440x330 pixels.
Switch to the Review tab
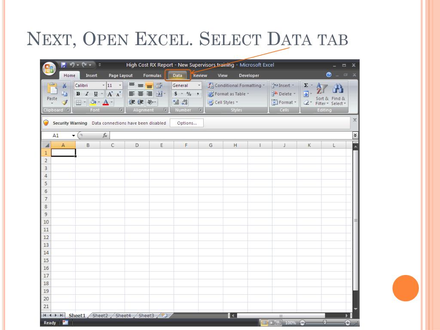(200, 76)
